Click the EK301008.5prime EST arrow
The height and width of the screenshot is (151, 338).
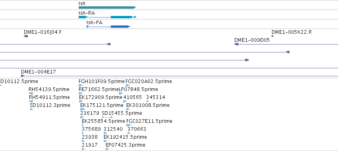click(128, 109)
